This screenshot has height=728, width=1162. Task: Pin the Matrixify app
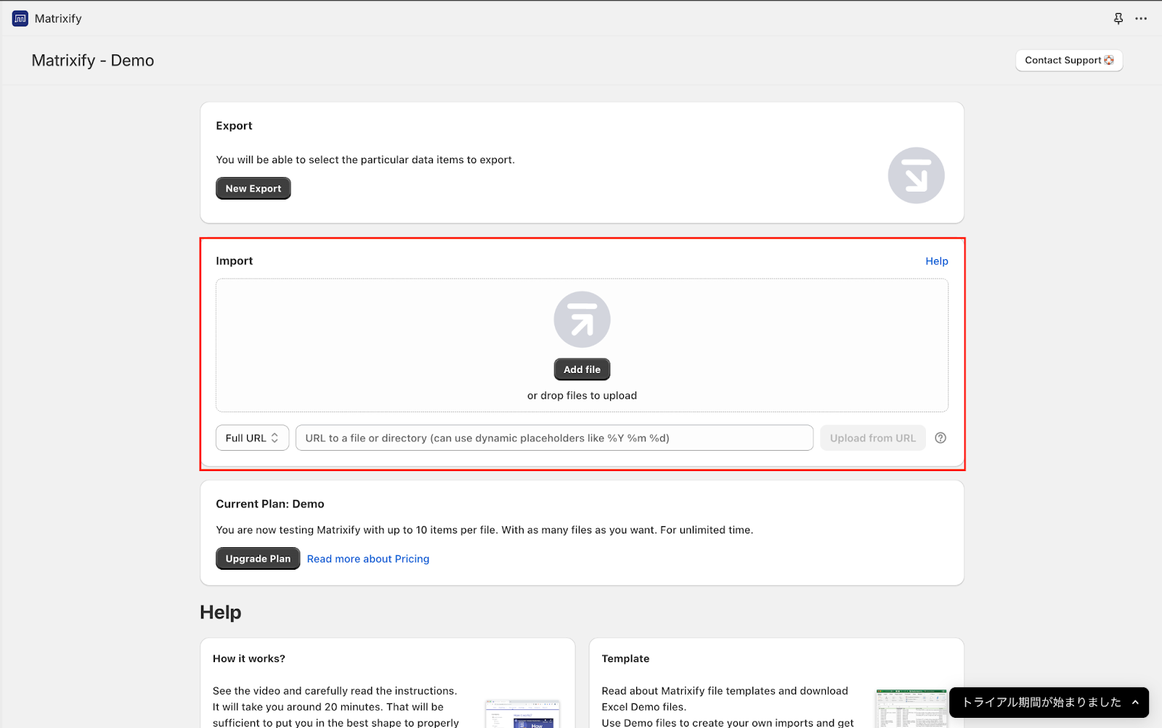pyautogui.click(x=1118, y=18)
